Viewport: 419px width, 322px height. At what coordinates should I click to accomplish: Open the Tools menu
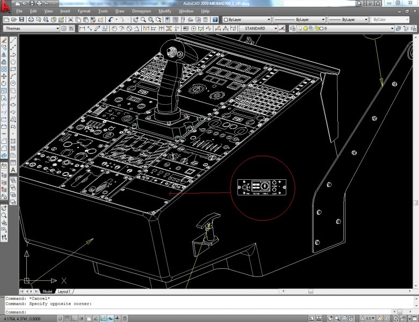(x=103, y=11)
